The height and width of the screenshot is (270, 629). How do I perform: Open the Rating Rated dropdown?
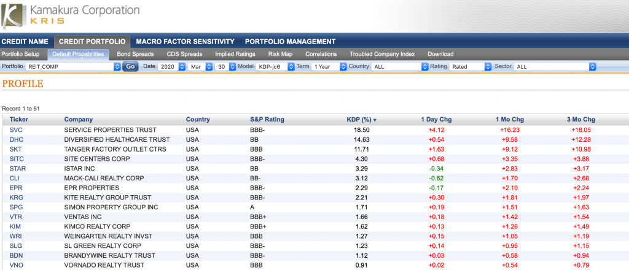(470, 67)
